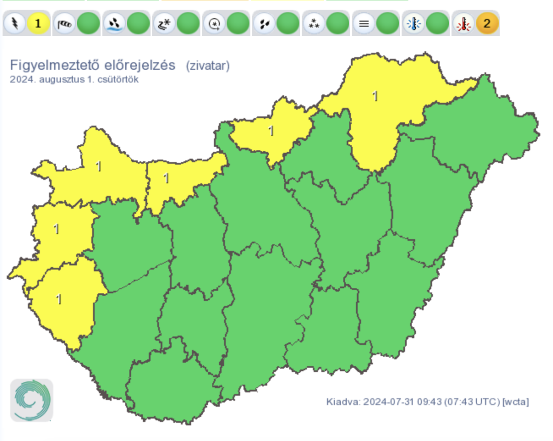Click the date '2024. augusztus 1. csütörtök'

pos(74,80)
